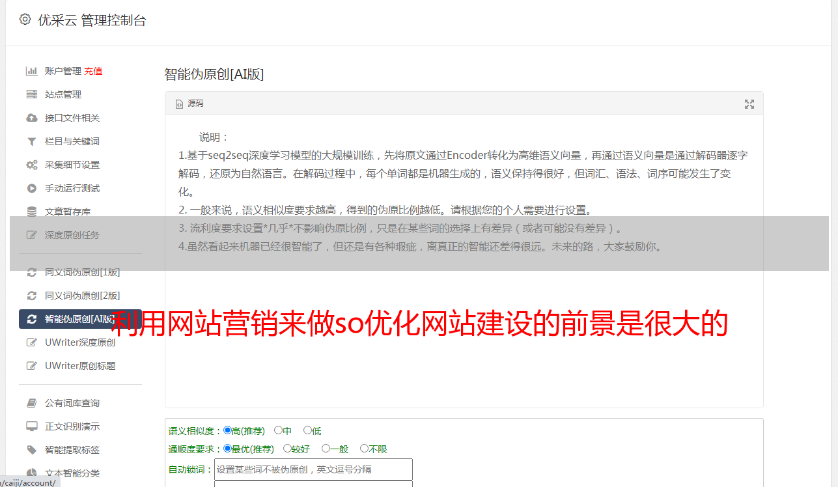Screen dimensions: 838x487
Task: Select 最优(推荐) for 通顺度要求
Action: click(x=227, y=449)
